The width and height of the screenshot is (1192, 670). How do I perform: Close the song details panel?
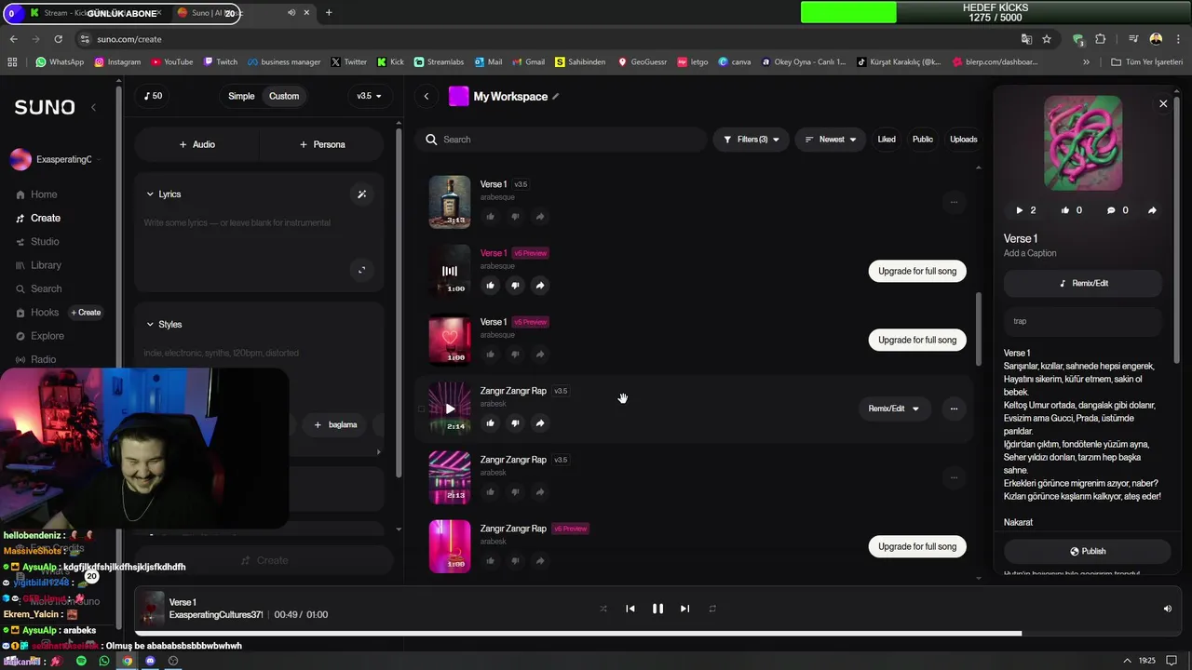point(1163,103)
